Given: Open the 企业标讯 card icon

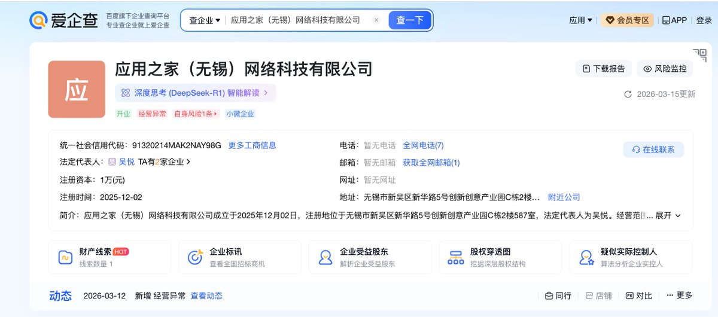Looking at the screenshot, I should [196, 257].
